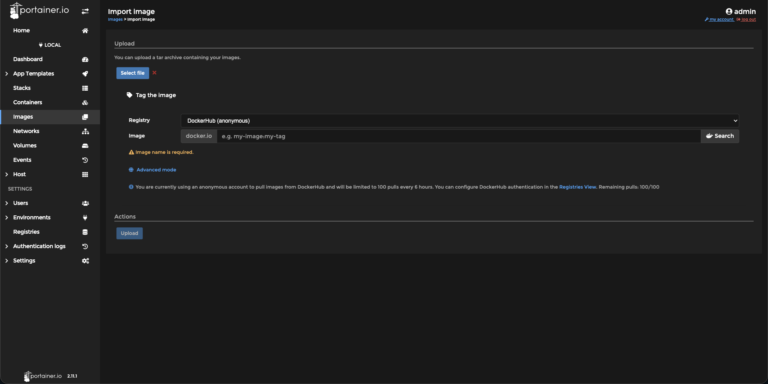Click the Upload button under Actions
Viewport: 768px width, 384px height.
click(x=129, y=233)
